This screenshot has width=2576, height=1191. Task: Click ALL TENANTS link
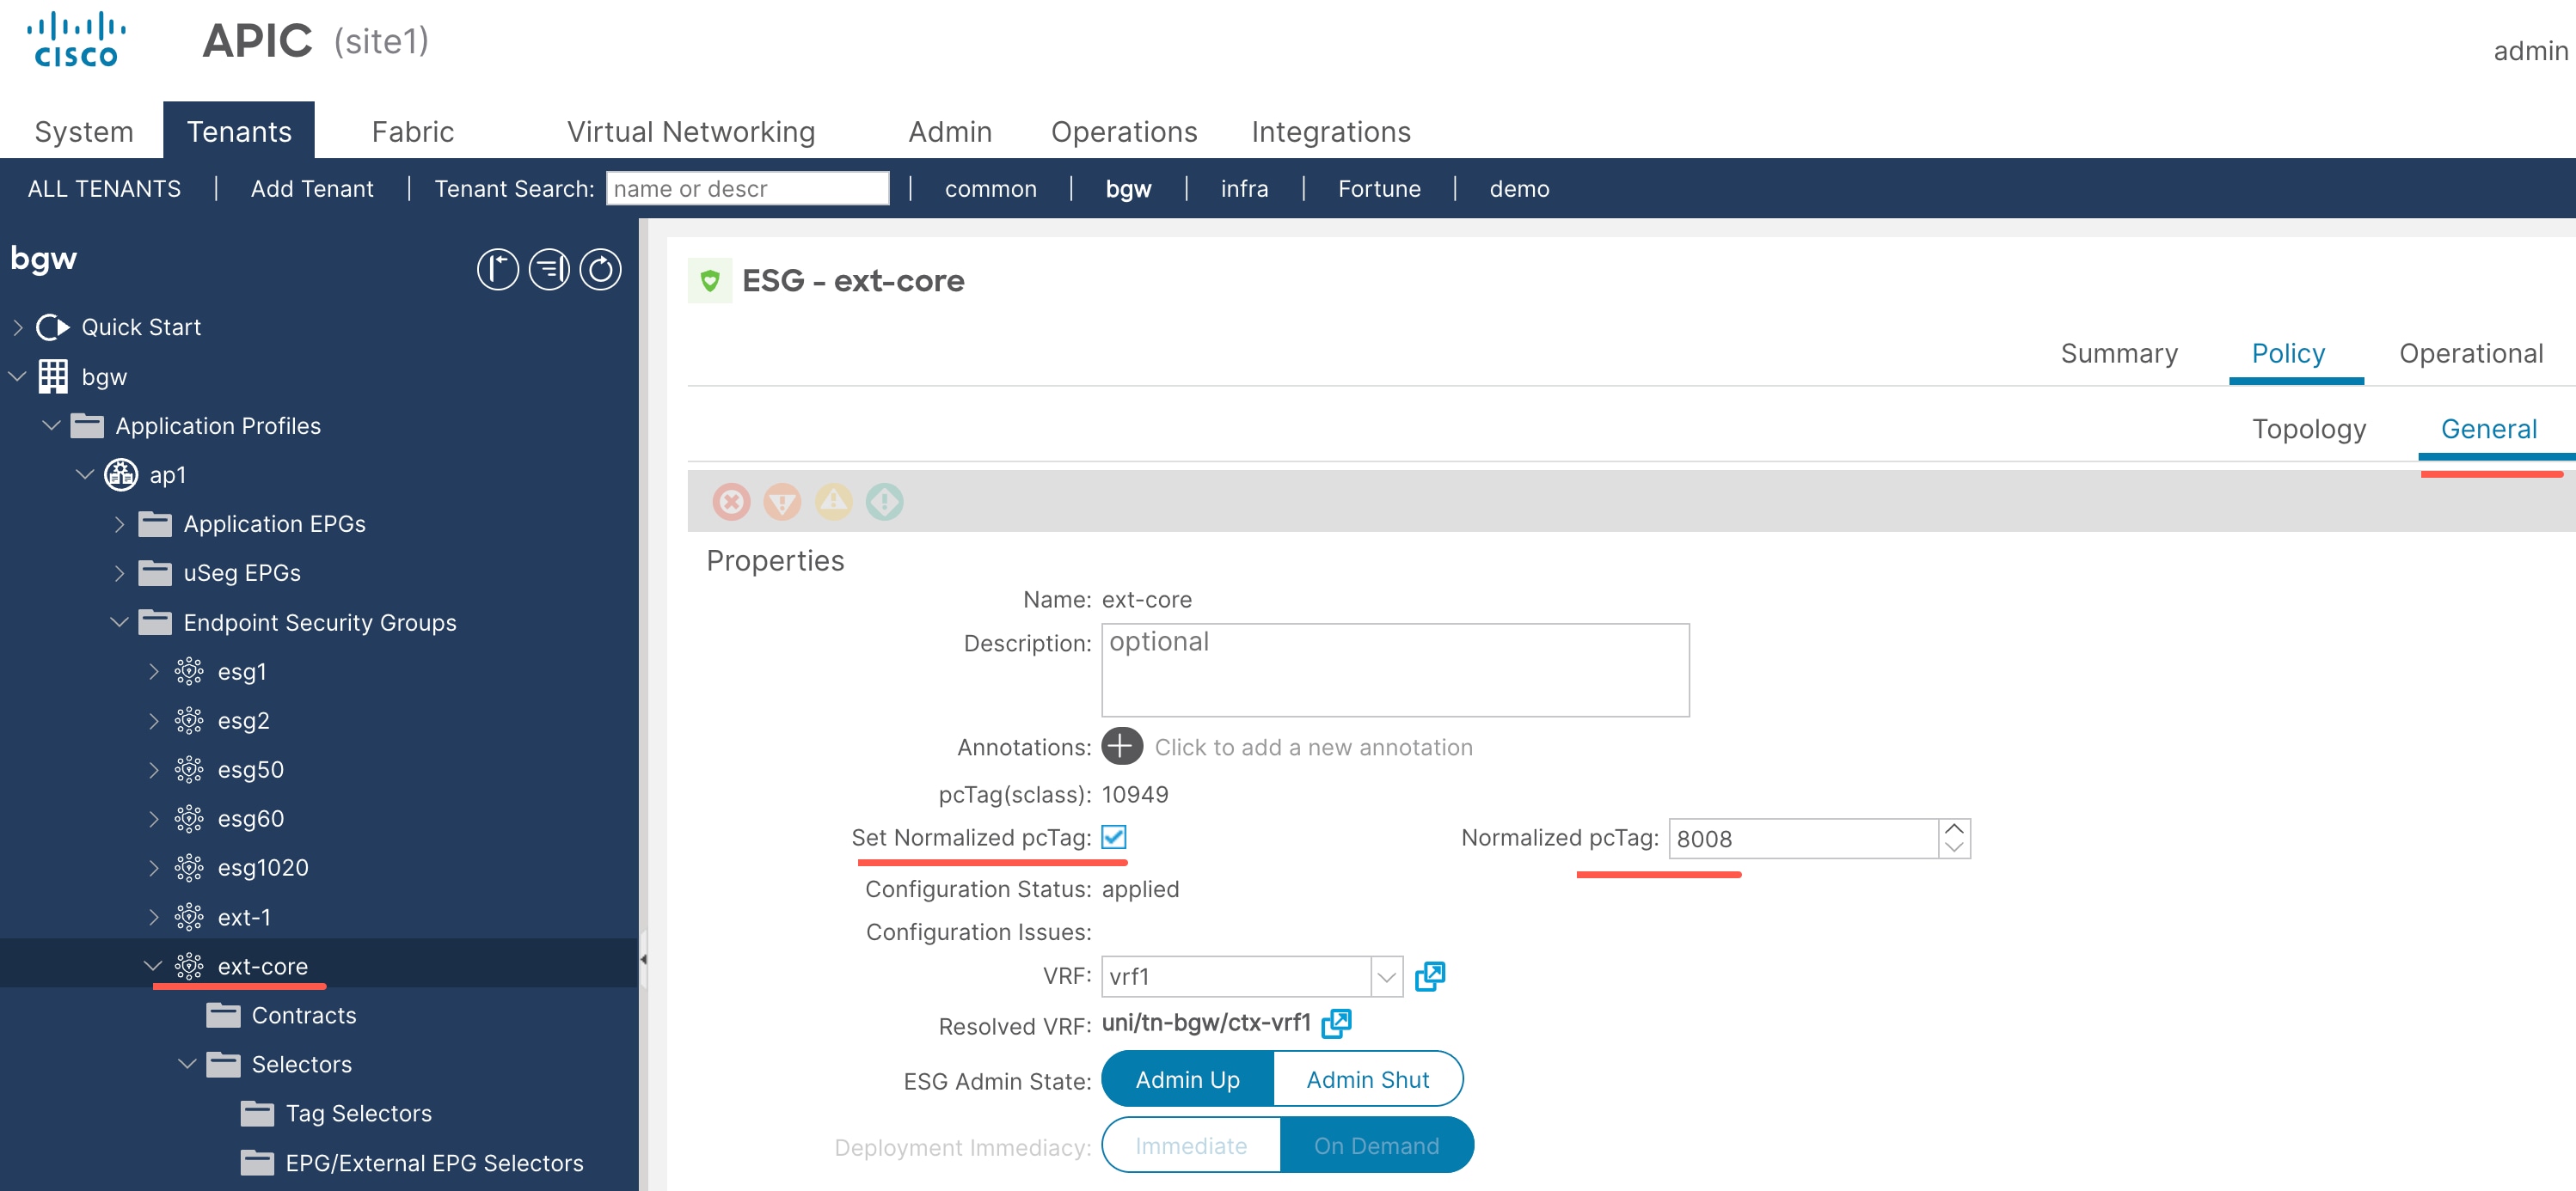104,189
